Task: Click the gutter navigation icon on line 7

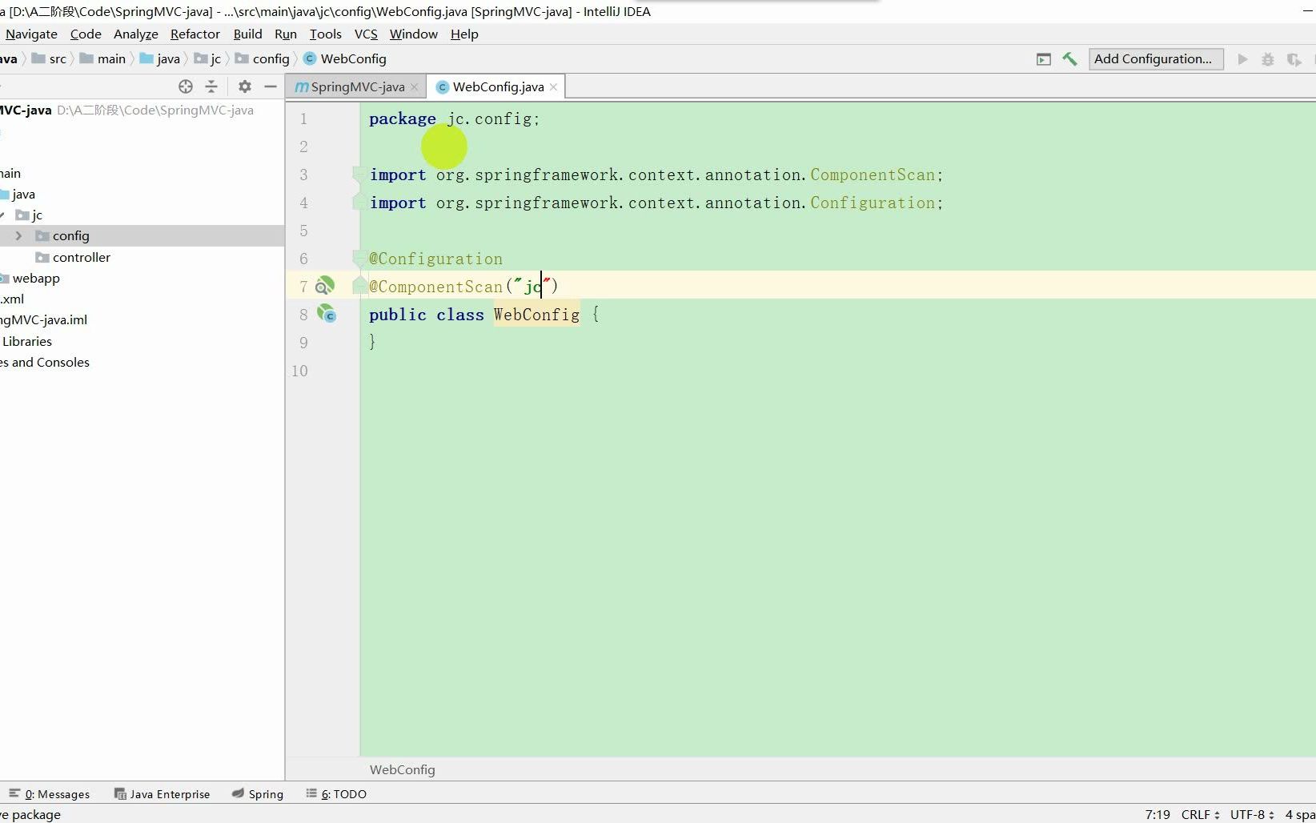Action: 325,285
